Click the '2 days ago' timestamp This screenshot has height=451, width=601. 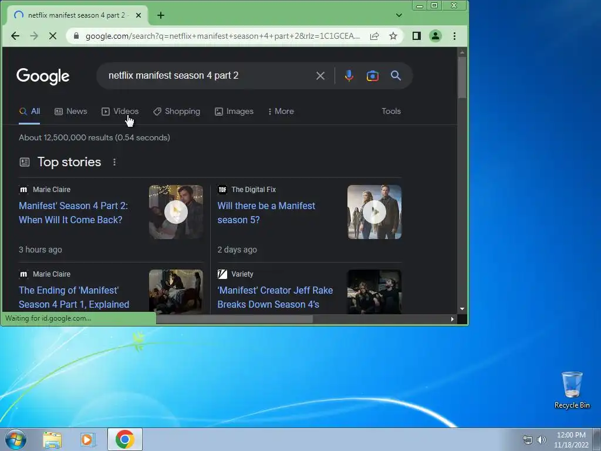click(x=237, y=250)
